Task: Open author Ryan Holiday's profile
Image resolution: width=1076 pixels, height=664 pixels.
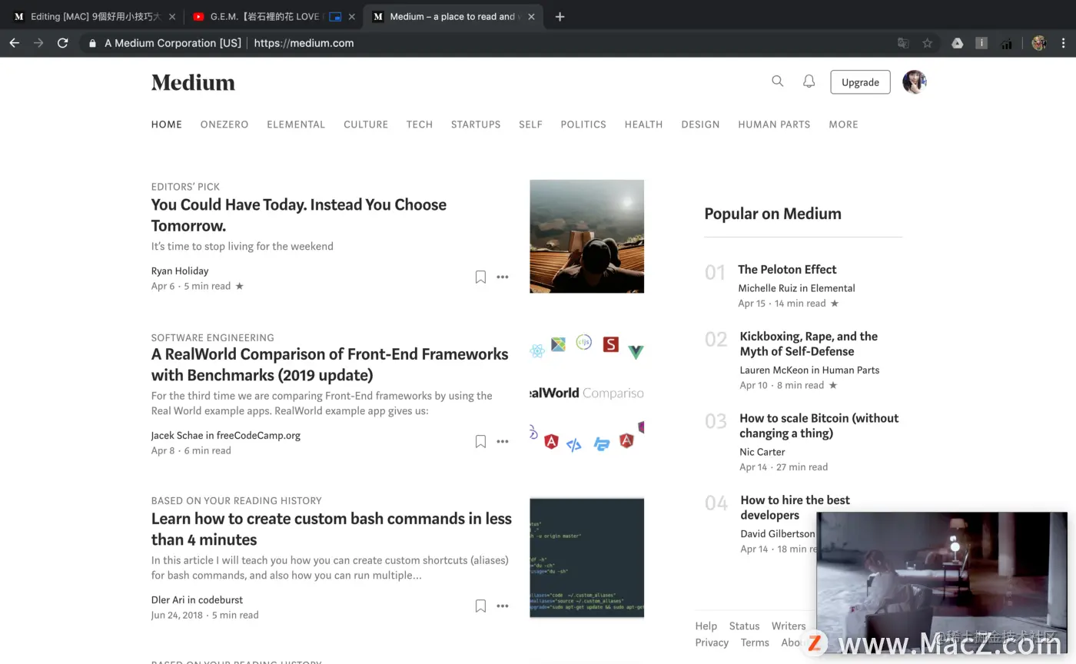Action: pyautogui.click(x=180, y=271)
